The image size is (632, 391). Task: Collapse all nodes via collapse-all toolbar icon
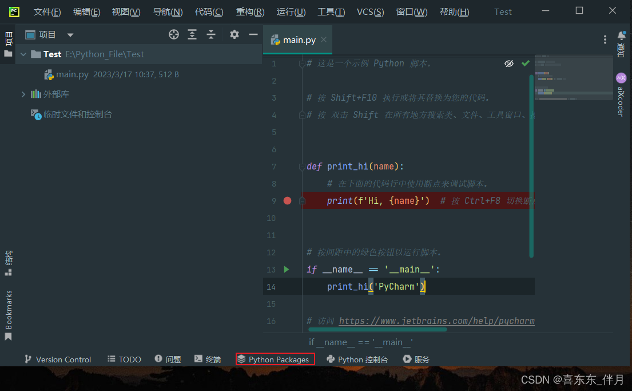click(x=210, y=34)
